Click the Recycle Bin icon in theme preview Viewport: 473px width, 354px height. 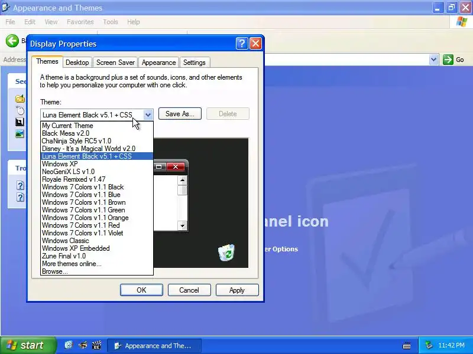pos(226,253)
